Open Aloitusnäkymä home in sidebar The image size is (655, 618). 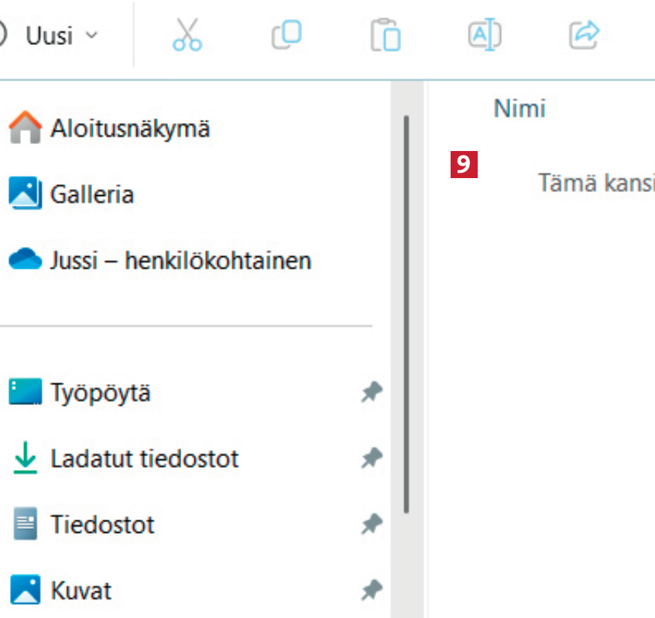point(129,128)
